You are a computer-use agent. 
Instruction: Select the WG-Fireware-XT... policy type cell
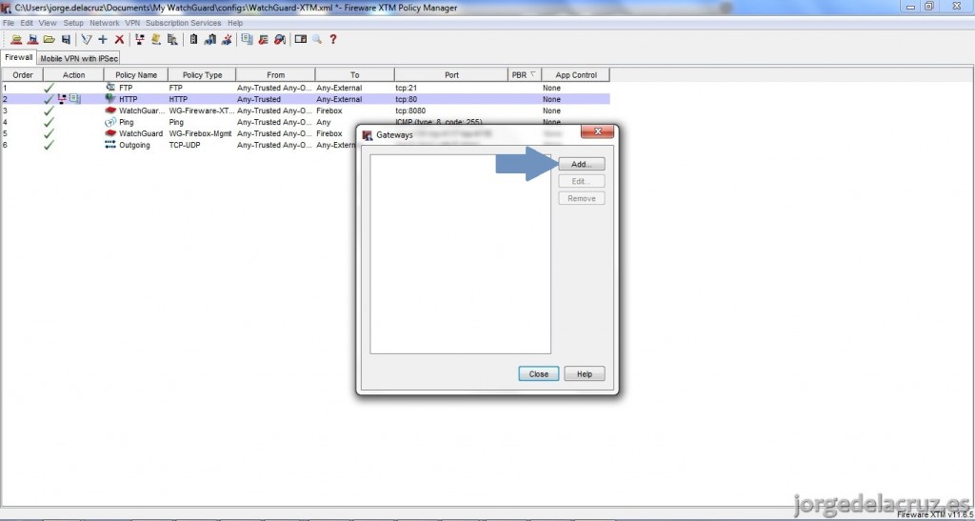pyautogui.click(x=202, y=110)
